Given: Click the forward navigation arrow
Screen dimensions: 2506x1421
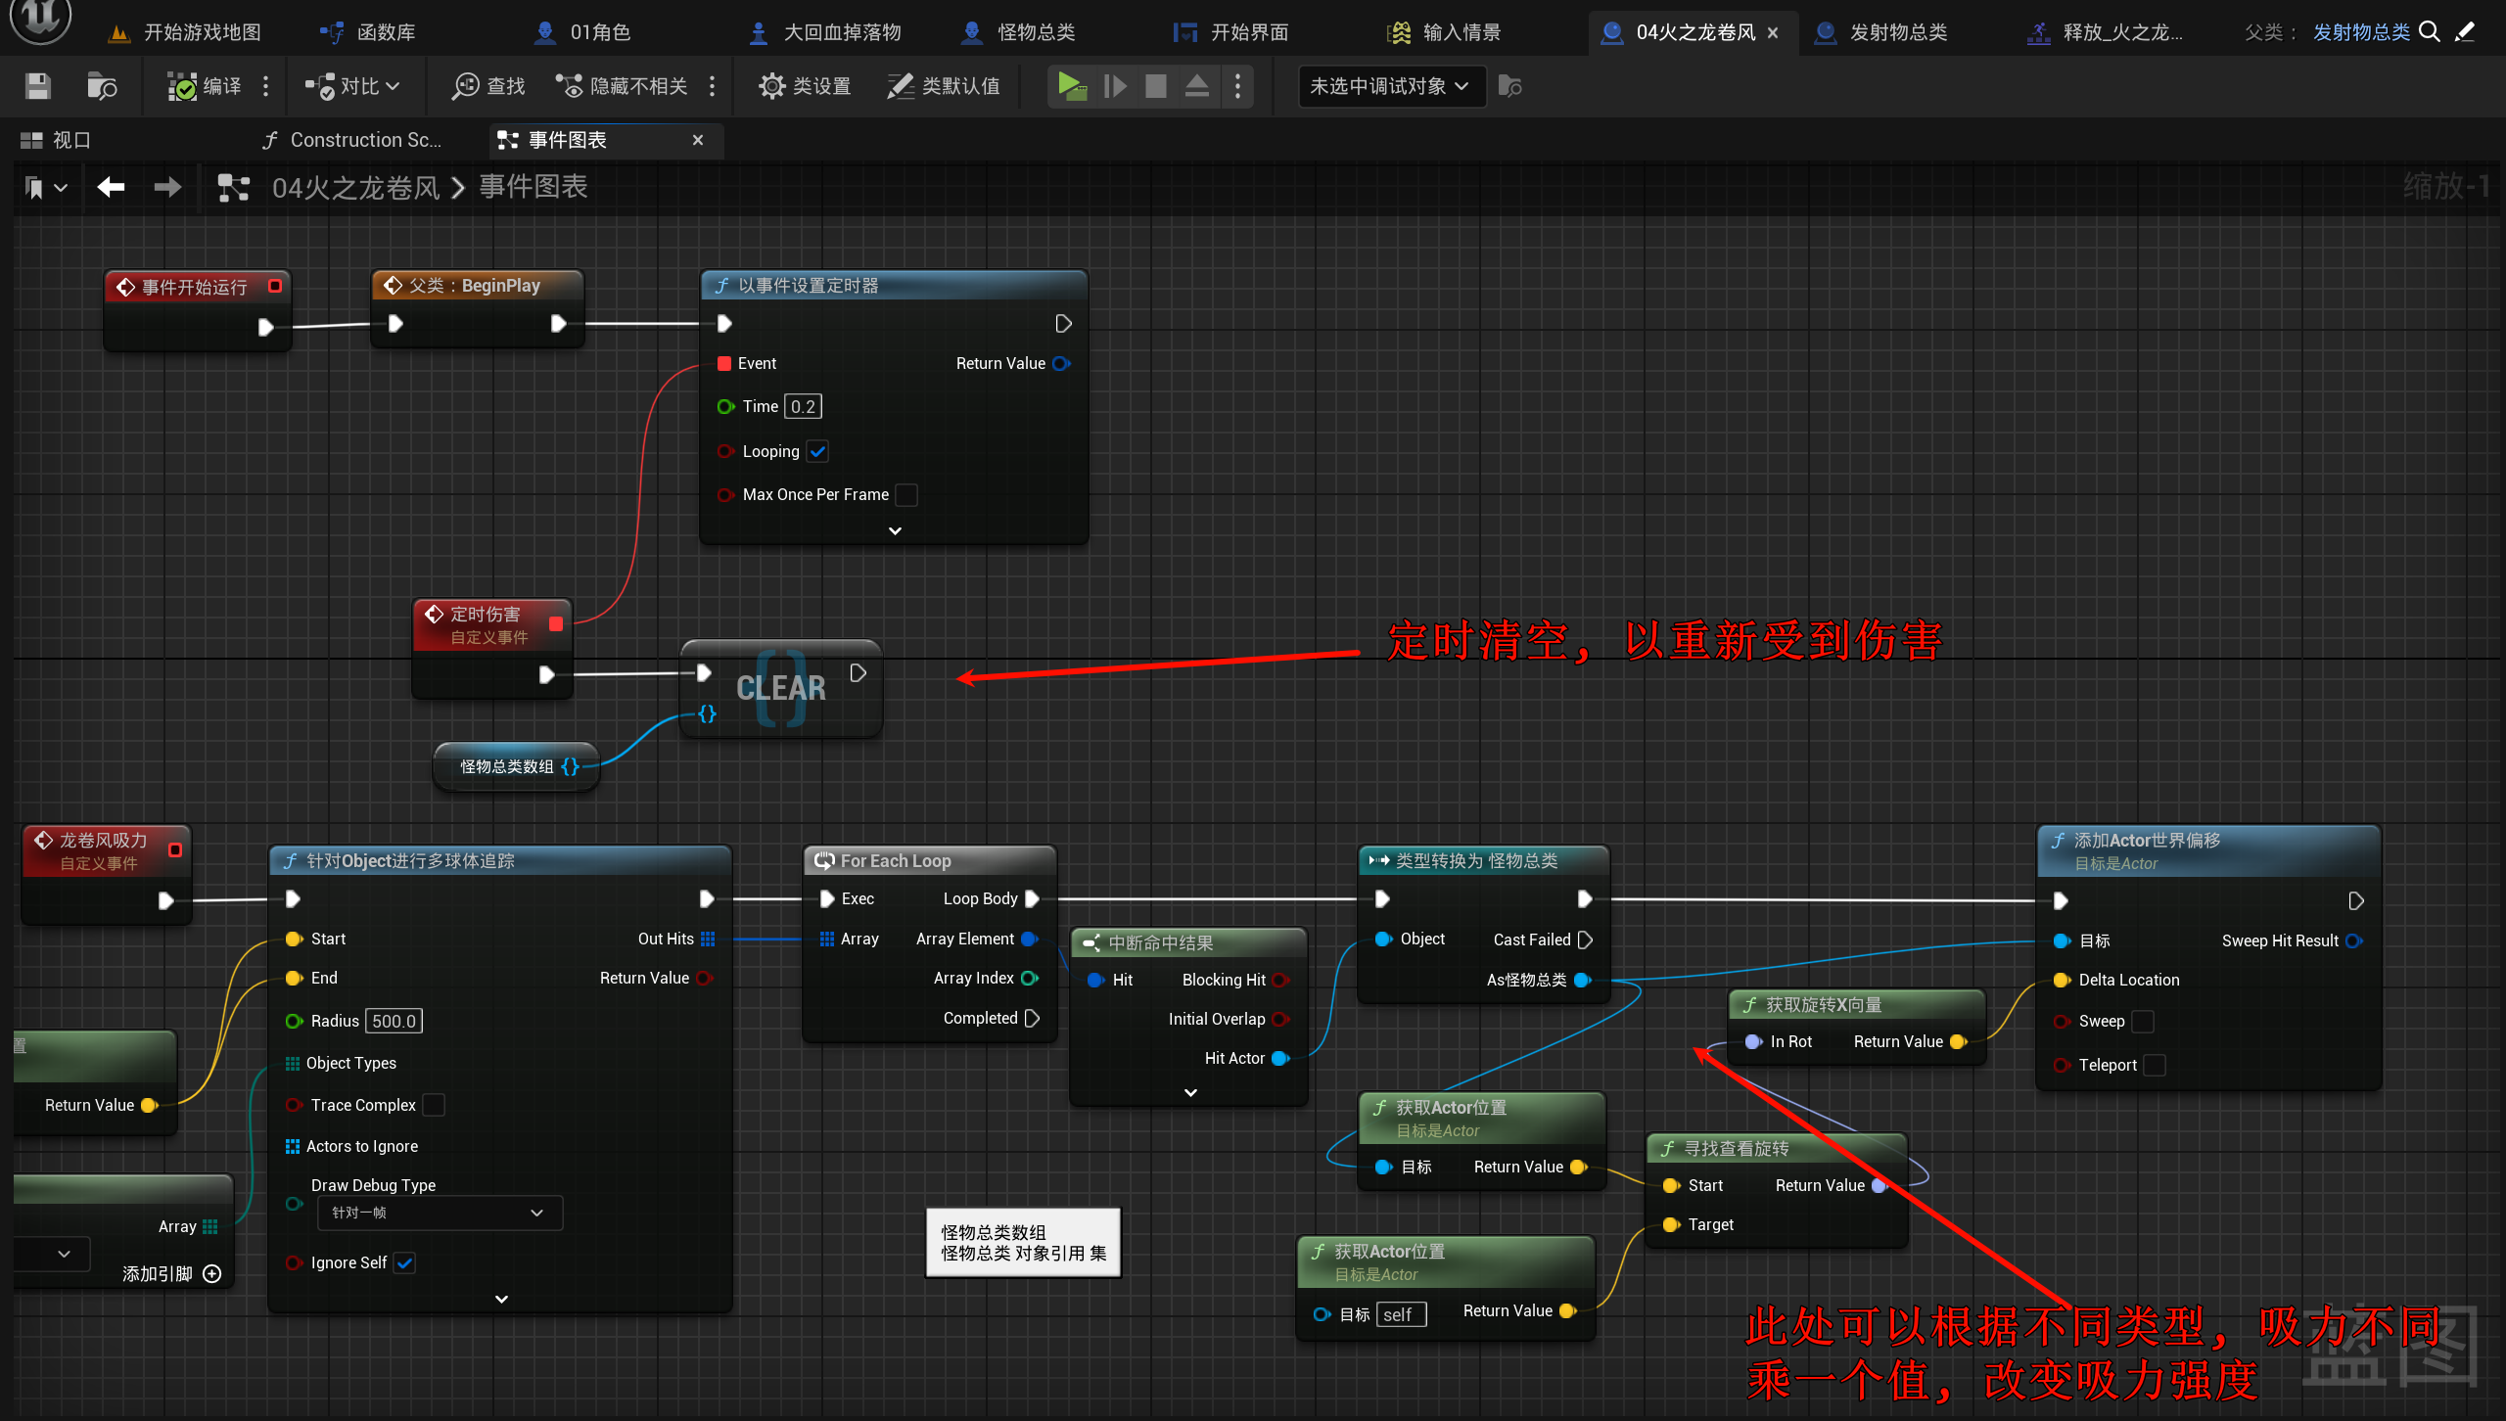Looking at the screenshot, I should click(167, 187).
